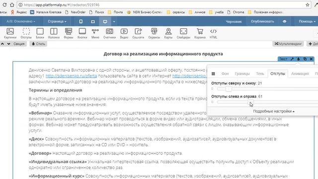318x179 pixels.
Task: Expand device preview options arrow
Action: (x=114, y=21)
